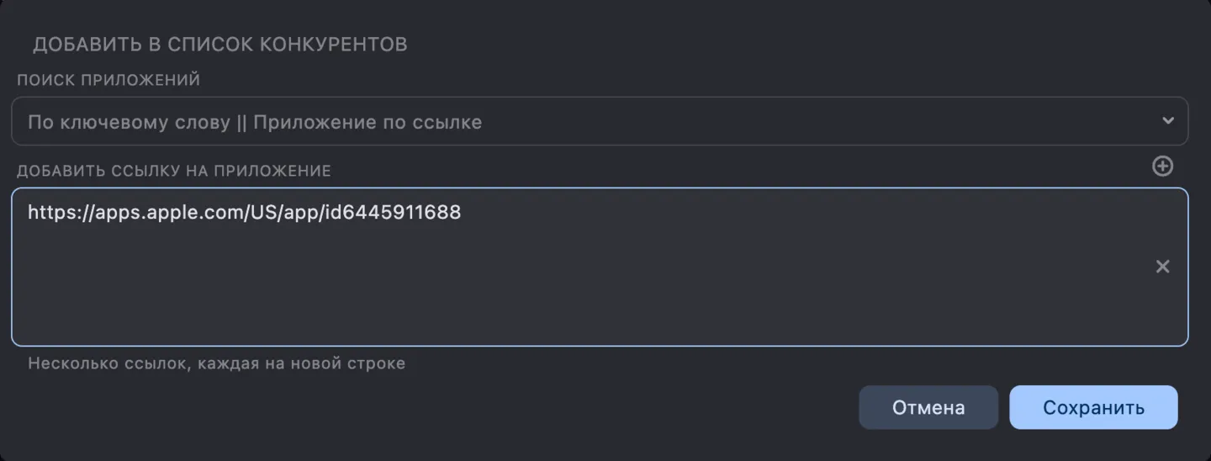Cancel adding the competitor
This screenshot has width=1211, height=461.
928,408
